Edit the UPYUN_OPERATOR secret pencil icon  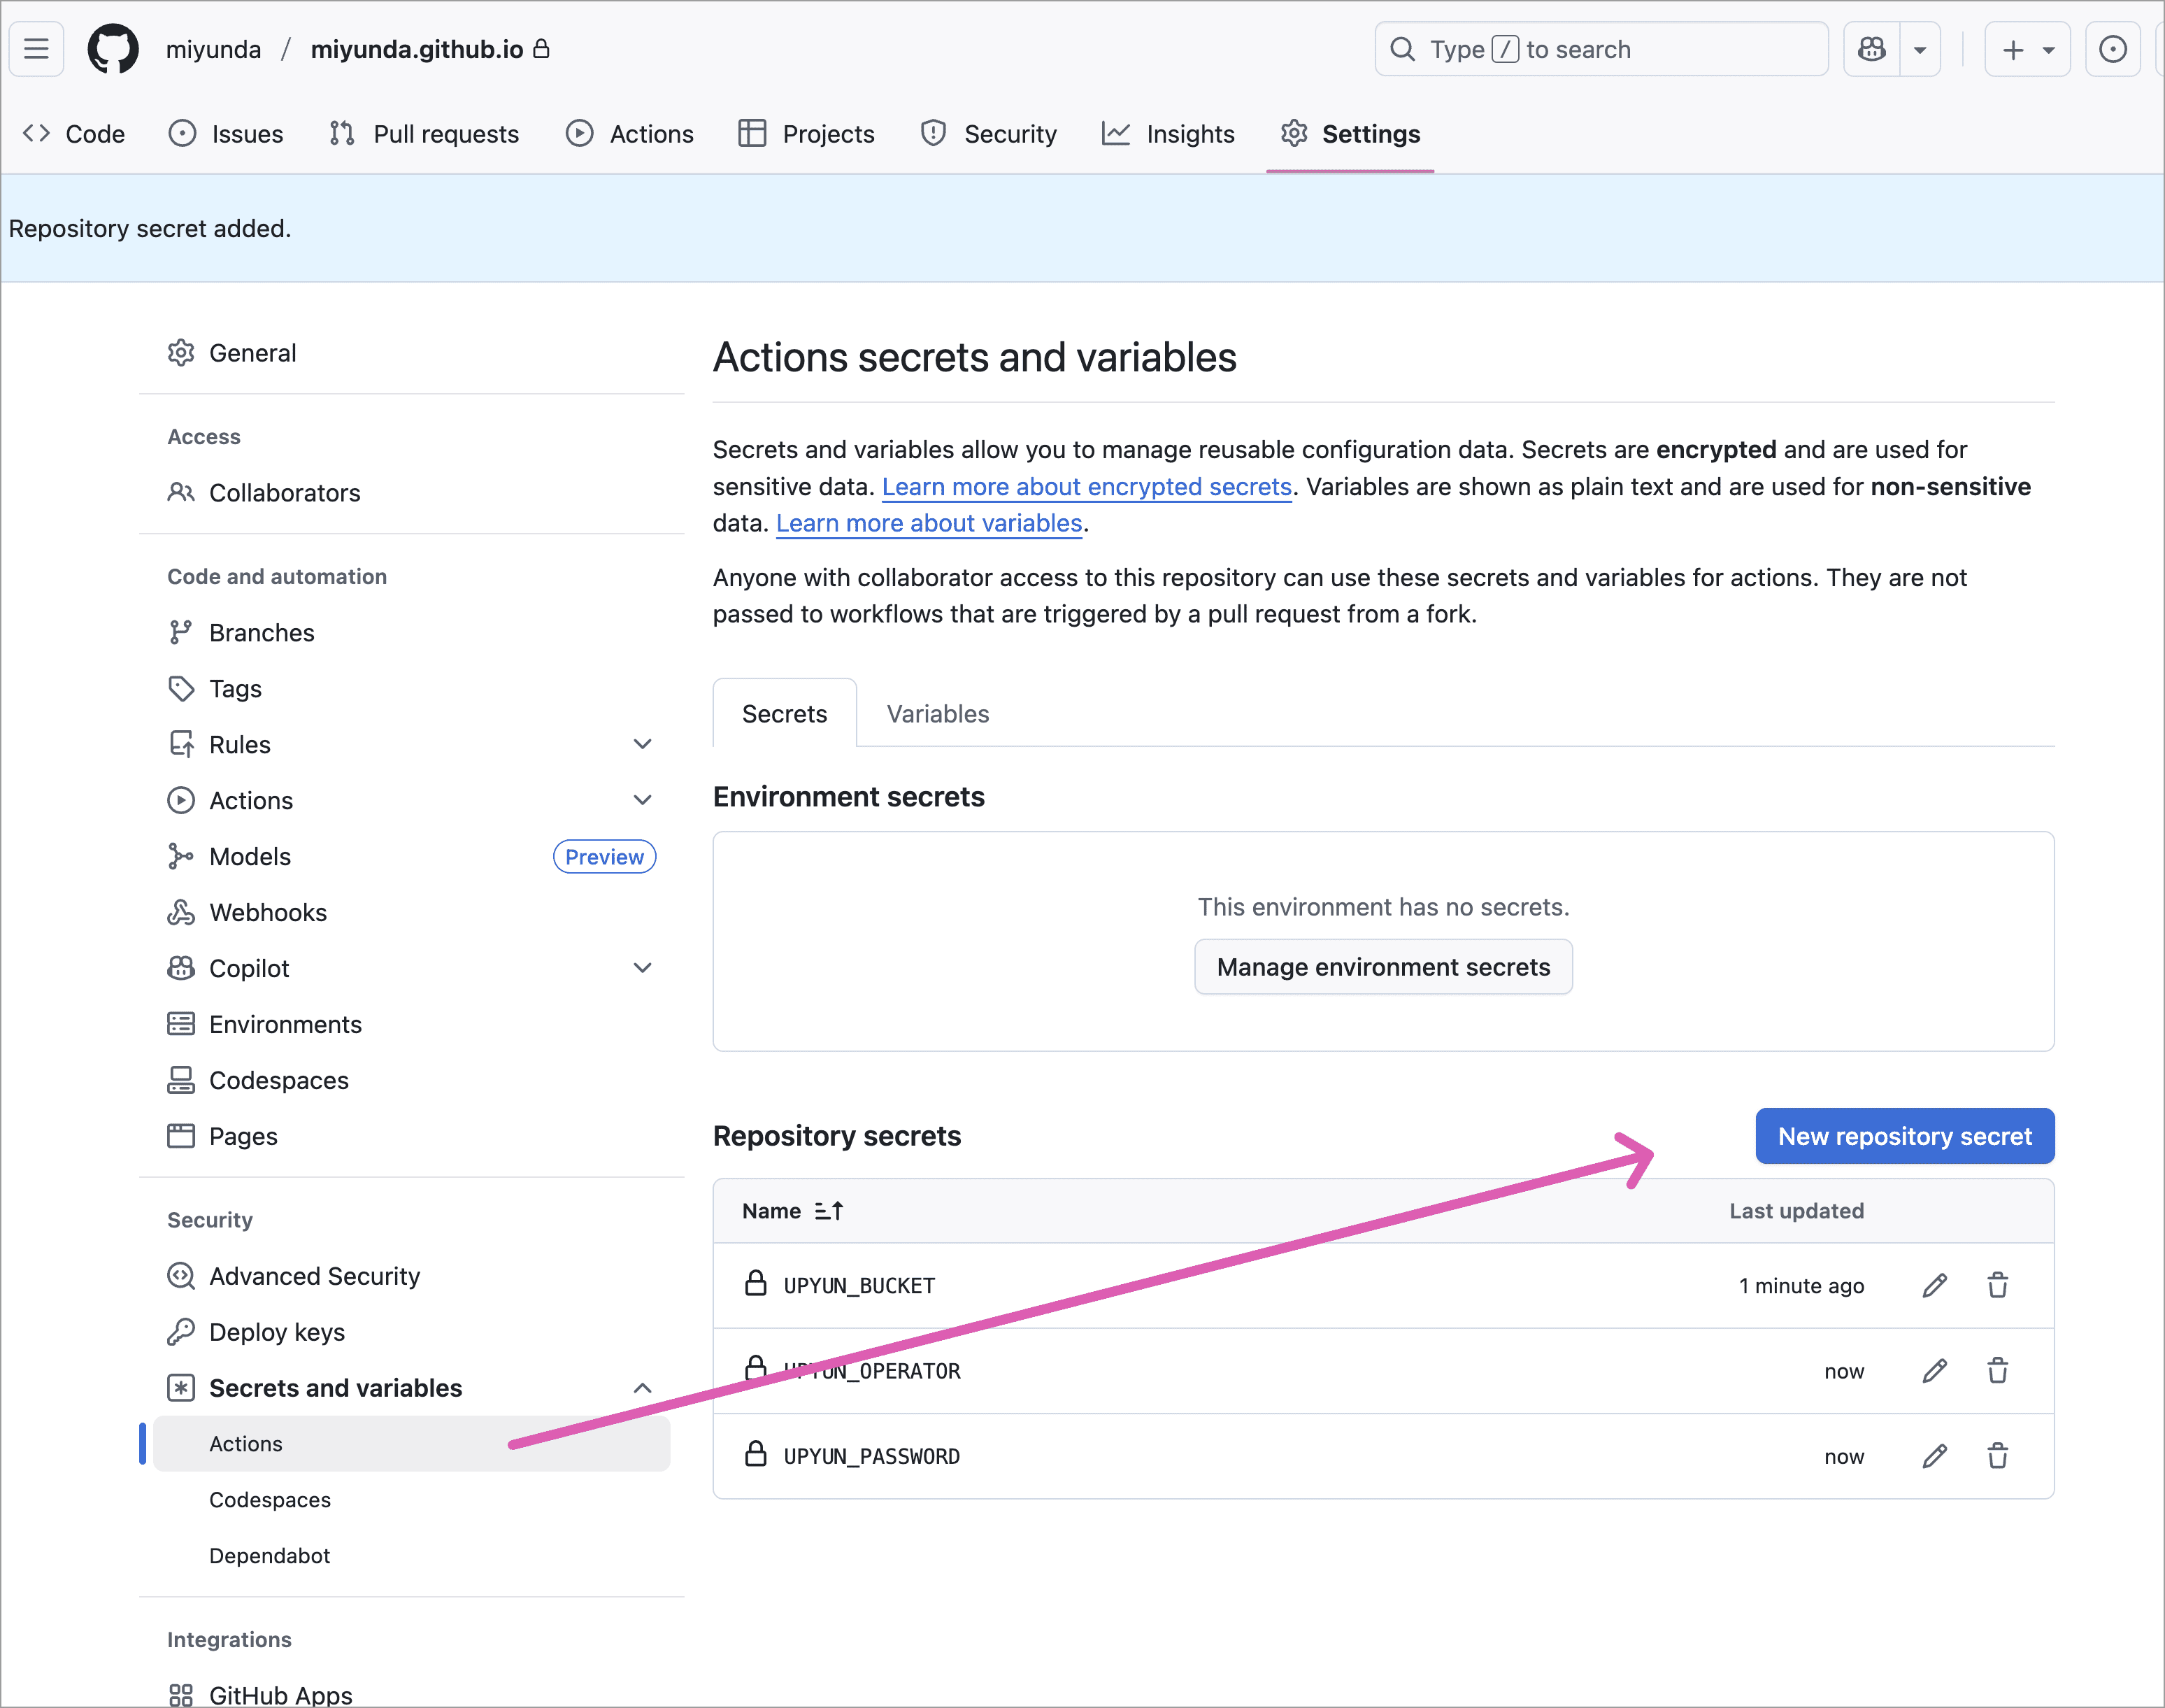[x=1934, y=1371]
